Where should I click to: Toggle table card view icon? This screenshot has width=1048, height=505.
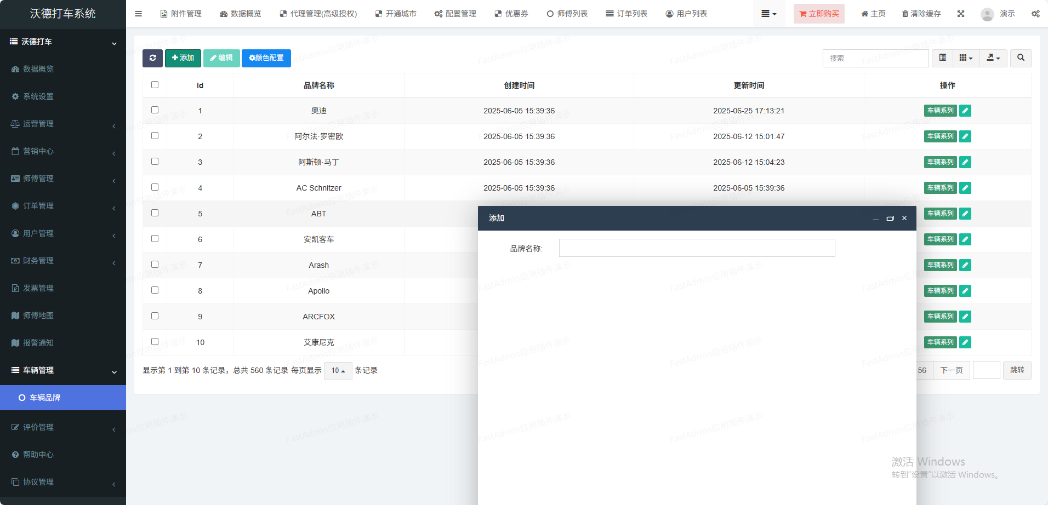[943, 58]
